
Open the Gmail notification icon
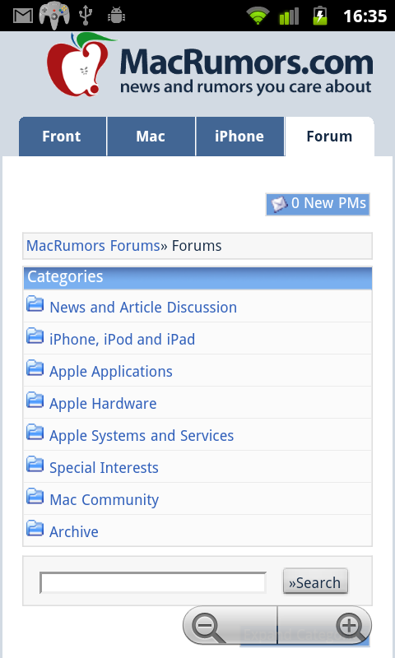coord(23,16)
